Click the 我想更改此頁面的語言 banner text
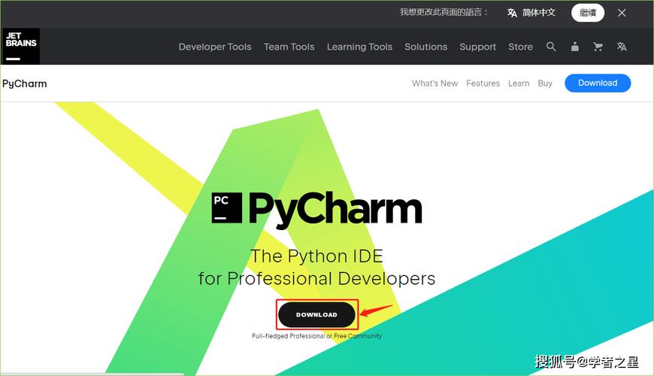Viewport: 654px width, 376px height. coord(444,12)
